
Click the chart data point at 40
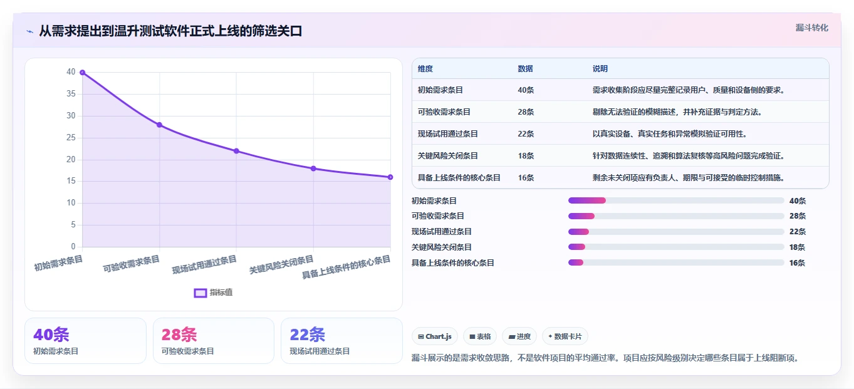(83, 73)
